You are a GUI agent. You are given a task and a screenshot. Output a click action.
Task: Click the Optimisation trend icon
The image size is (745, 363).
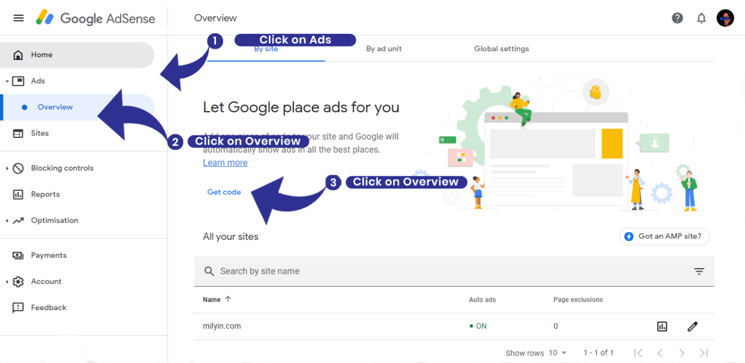click(x=18, y=220)
